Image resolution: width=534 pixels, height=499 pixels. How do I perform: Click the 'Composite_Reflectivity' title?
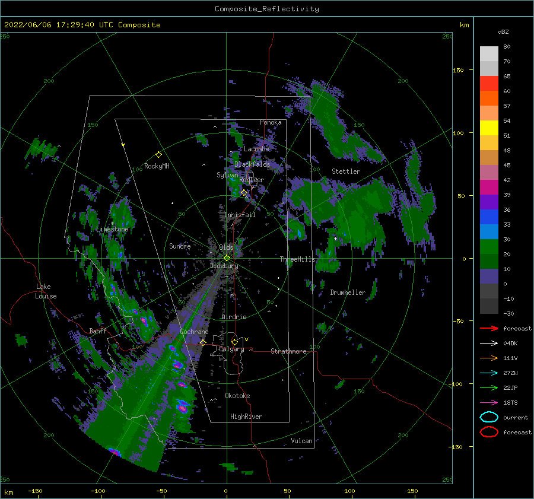(267, 9)
